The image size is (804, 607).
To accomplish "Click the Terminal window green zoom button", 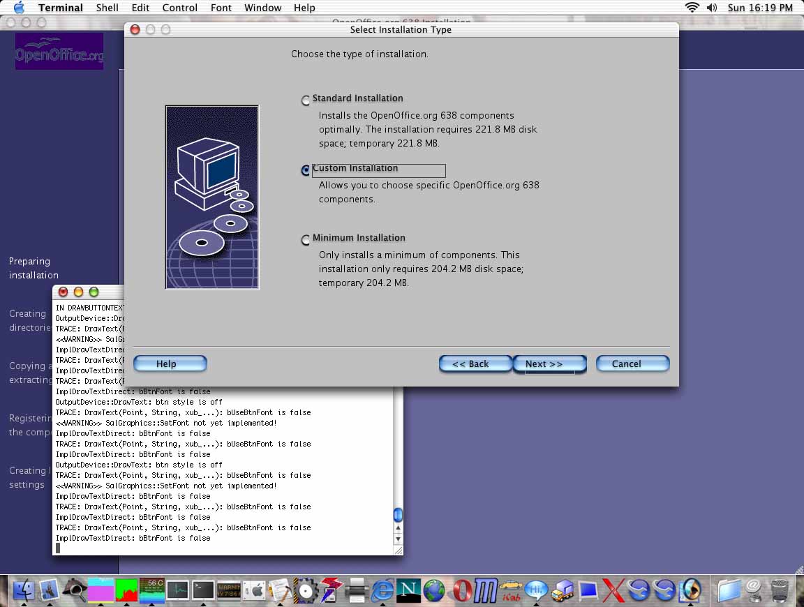I will point(94,292).
